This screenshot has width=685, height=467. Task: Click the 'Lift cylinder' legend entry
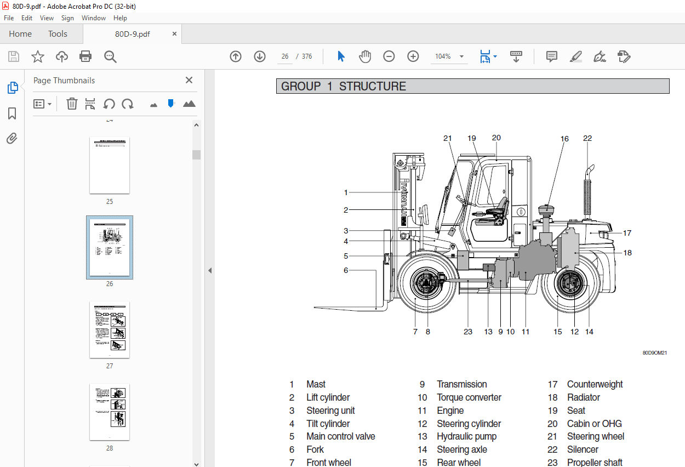[328, 397]
